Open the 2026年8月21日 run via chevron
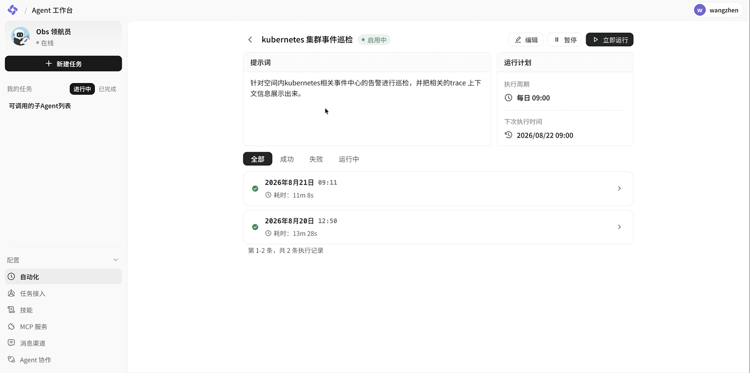This screenshot has width=750, height=373. pos(619,189)
